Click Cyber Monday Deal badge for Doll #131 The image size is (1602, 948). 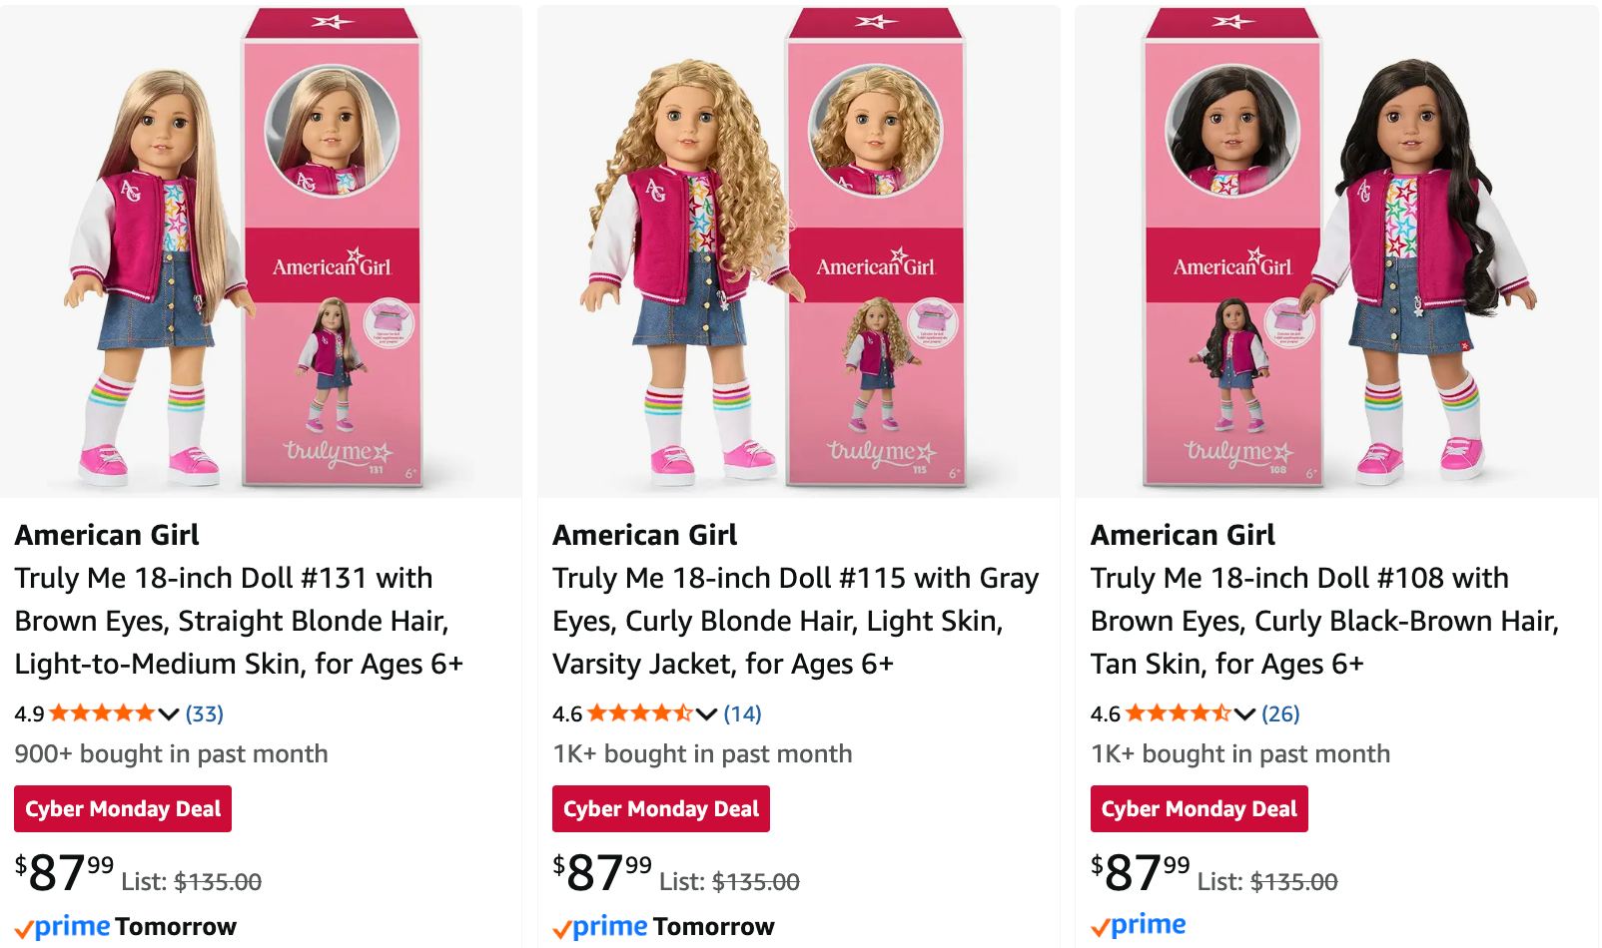tap(123, 809)
